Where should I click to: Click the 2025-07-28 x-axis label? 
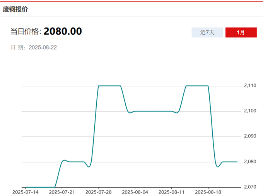coord(98,192)
